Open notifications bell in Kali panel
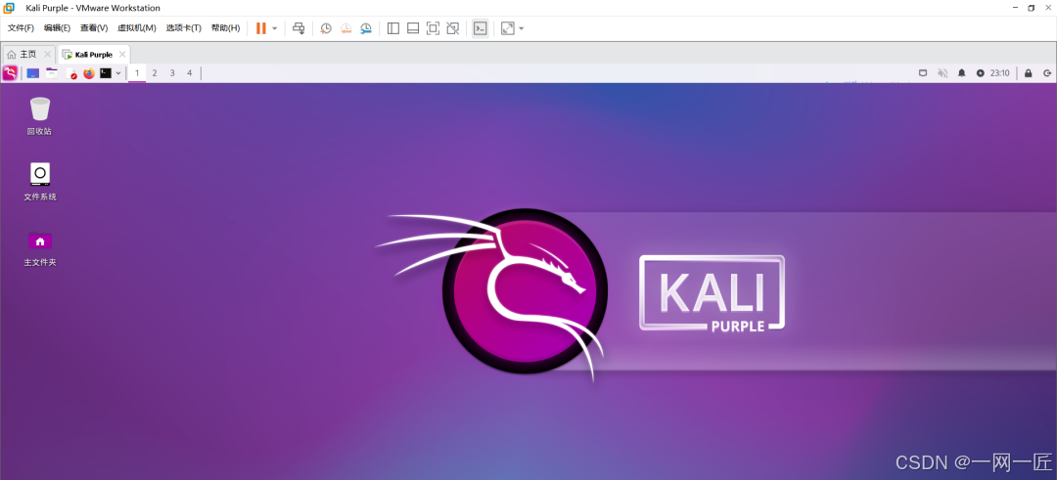The width and height of the screenshot is (1057, 480). coord(962,72)
